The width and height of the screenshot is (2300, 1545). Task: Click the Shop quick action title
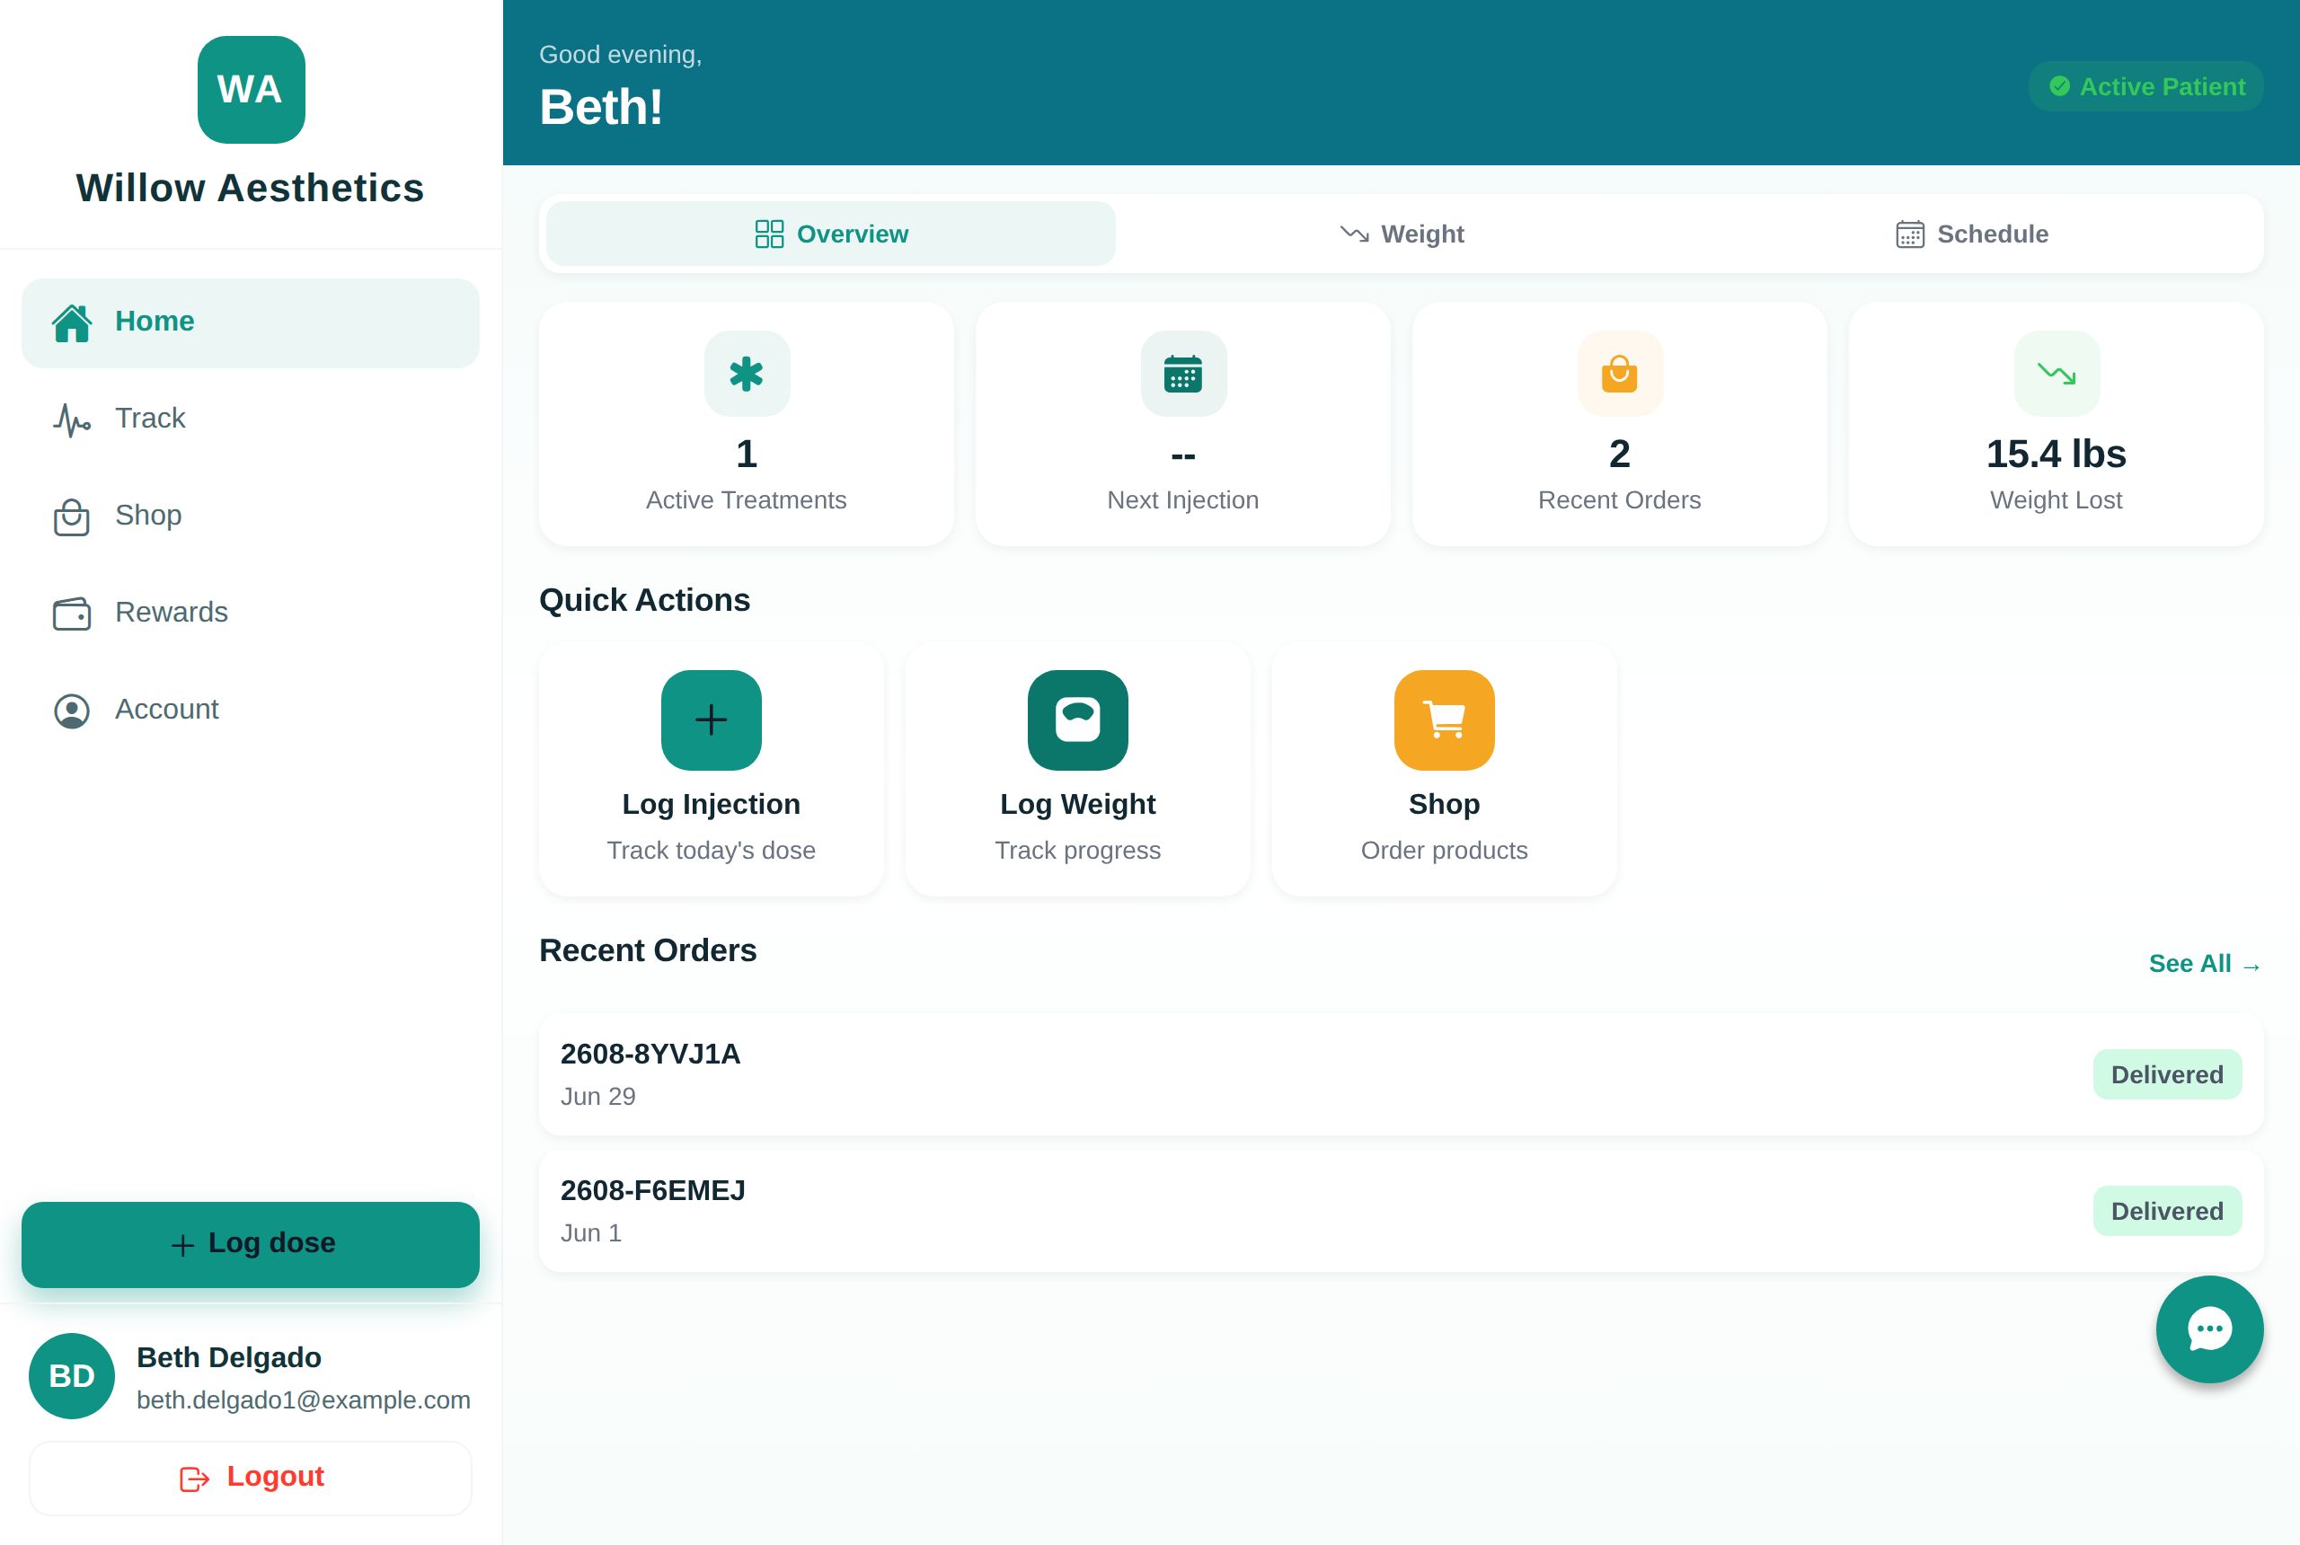(x=1445, y=805)
